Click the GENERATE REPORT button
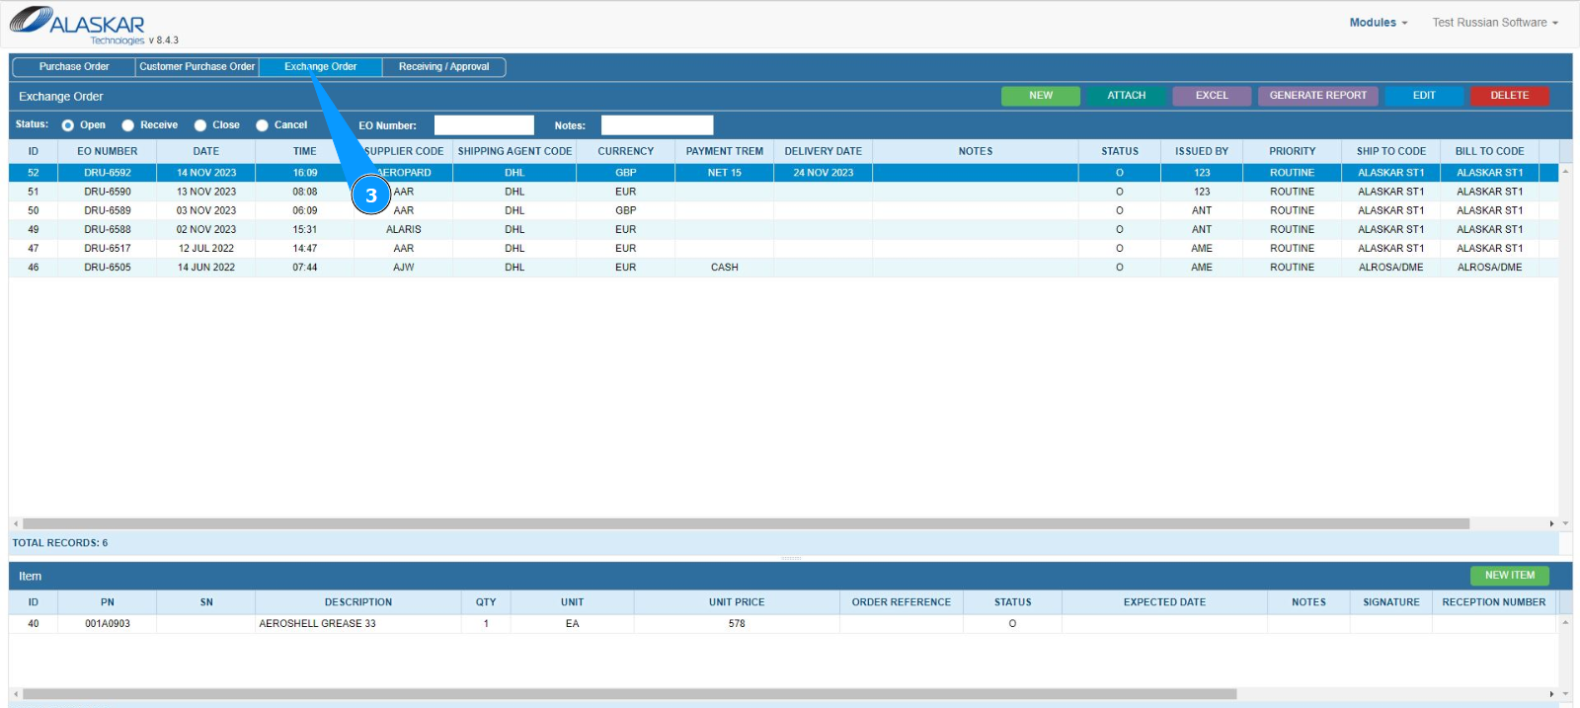This screenshot has height=708, width=1580. click(1317, 96)
